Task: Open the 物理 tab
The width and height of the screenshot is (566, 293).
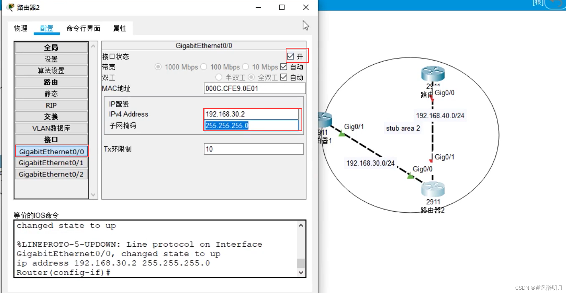Action: click(x=21, y=28)
